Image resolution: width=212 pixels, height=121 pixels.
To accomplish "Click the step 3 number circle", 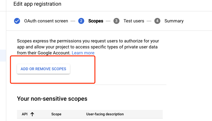I will coord(116,21).
